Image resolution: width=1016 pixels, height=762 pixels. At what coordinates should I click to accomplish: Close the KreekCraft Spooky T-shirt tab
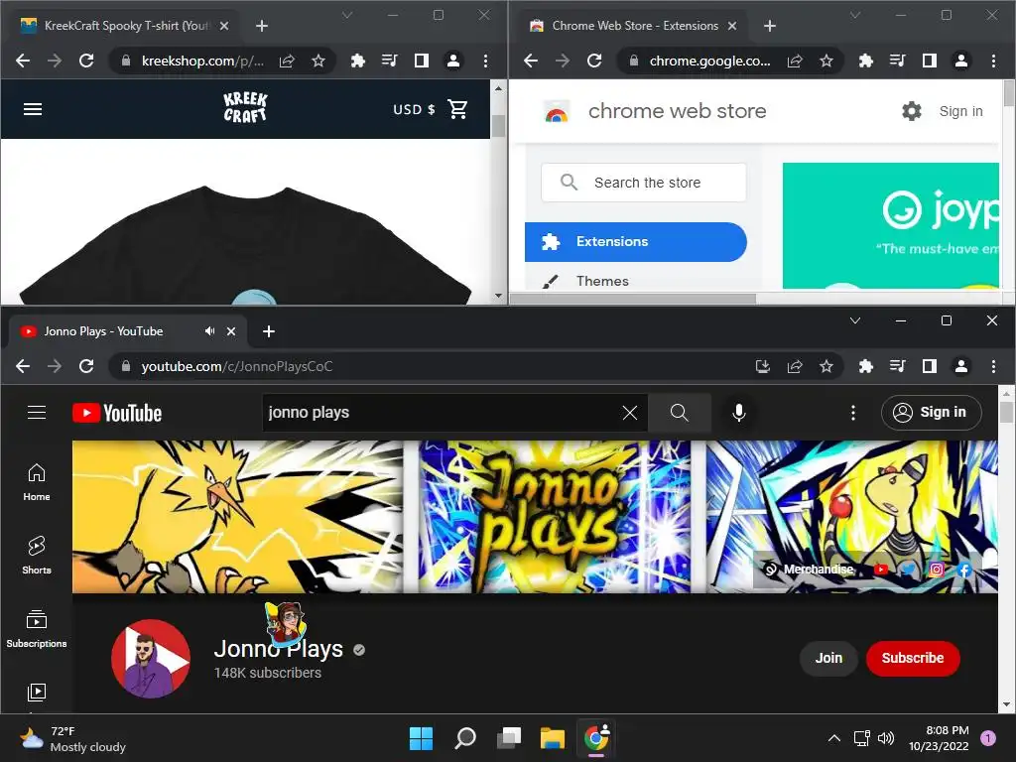[224, 26]
